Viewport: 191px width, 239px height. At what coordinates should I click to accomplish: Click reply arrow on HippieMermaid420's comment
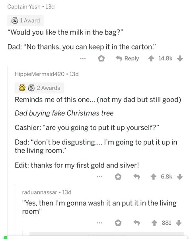coord(136,177)
